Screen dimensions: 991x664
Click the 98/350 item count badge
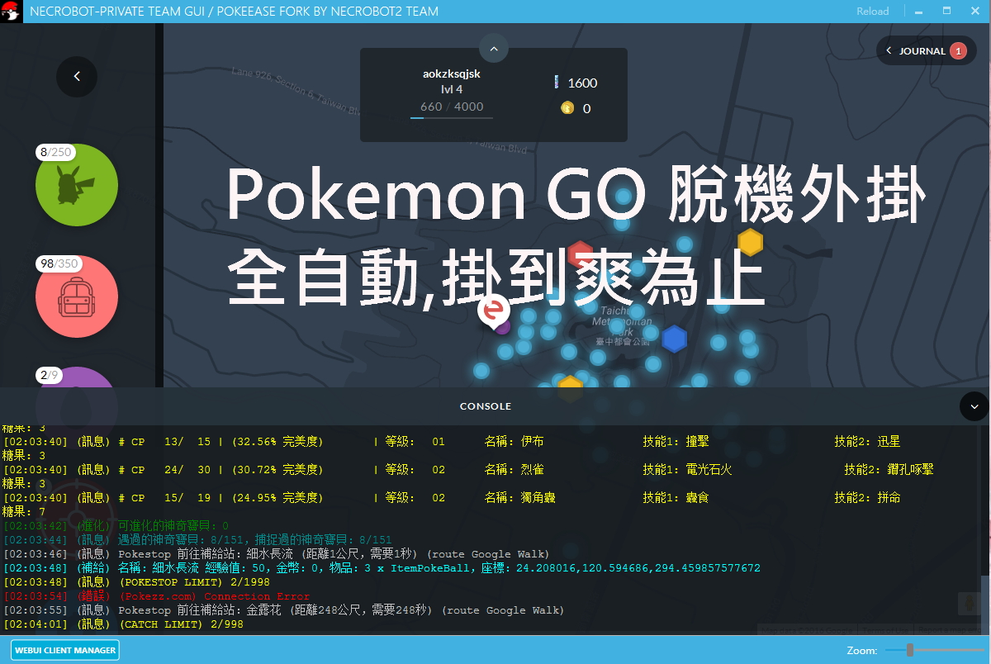pos(59,263)
